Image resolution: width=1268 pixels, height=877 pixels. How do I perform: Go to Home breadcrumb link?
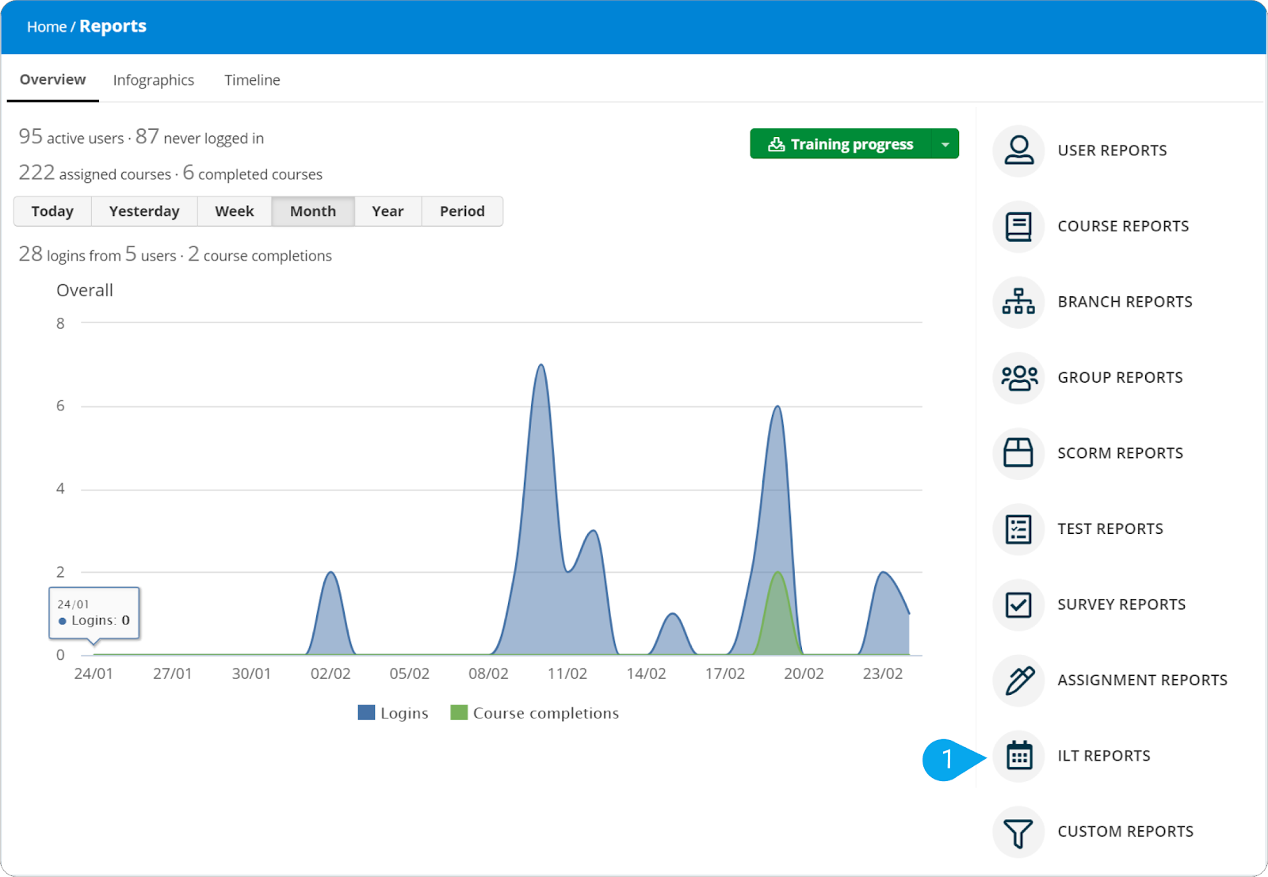tap(47, 27)
